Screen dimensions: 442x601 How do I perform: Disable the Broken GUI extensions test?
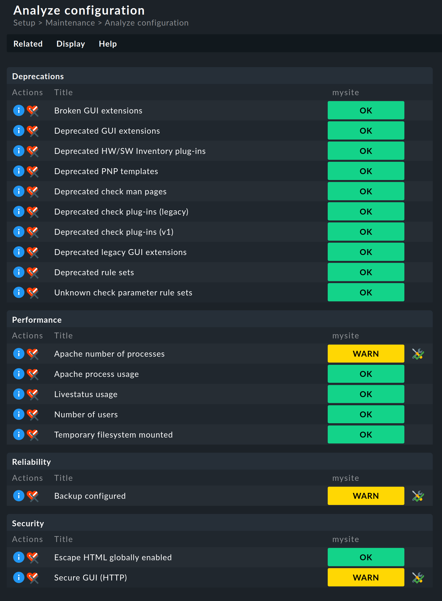[x=32, y=110]
